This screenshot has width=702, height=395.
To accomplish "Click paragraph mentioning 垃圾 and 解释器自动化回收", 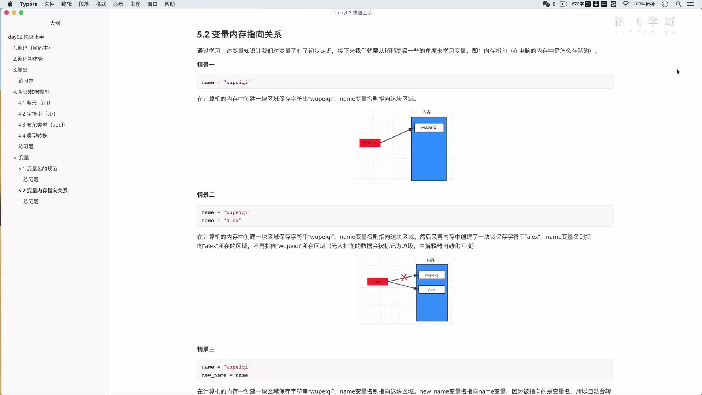I will coord(394,241).
